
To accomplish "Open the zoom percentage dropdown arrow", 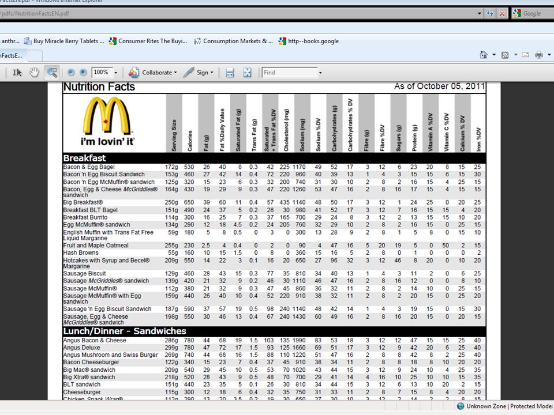I will point(115,73).
